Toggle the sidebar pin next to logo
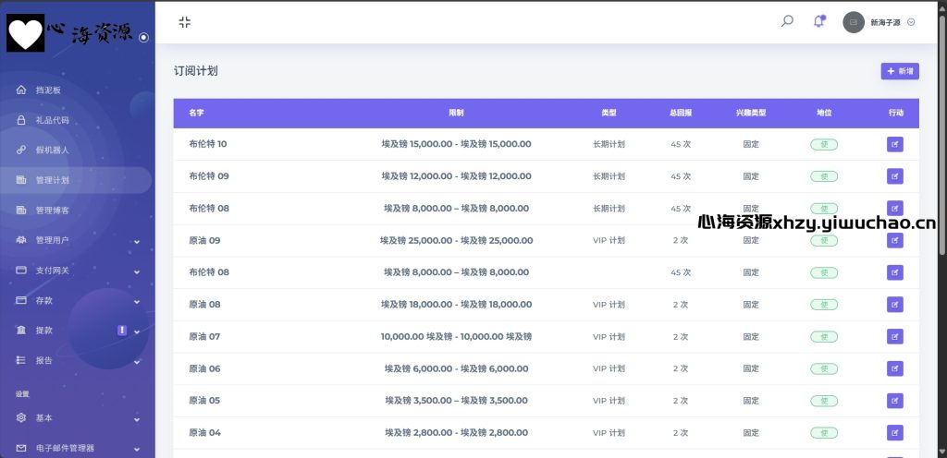 click(143, 38)
